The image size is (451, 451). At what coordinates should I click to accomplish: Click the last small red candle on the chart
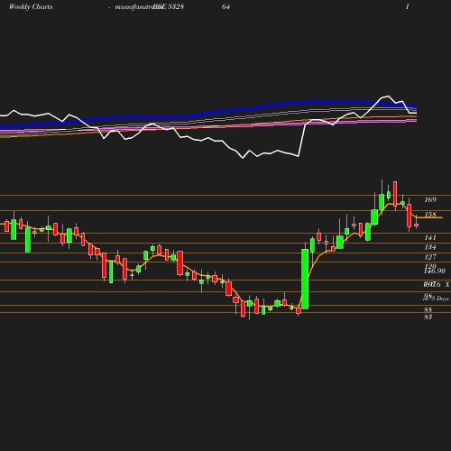pos(417,225)
